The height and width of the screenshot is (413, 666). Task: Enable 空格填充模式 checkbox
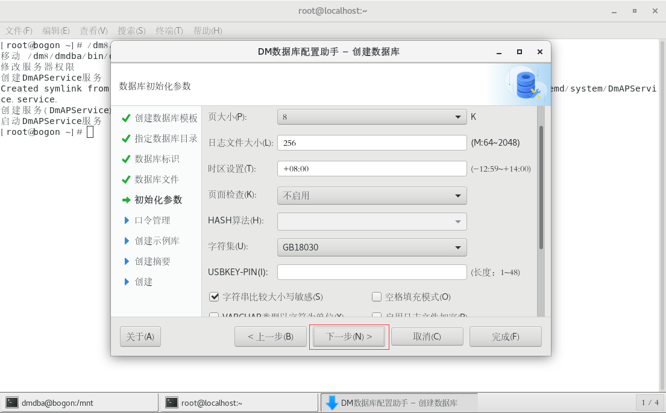[377, 297]
